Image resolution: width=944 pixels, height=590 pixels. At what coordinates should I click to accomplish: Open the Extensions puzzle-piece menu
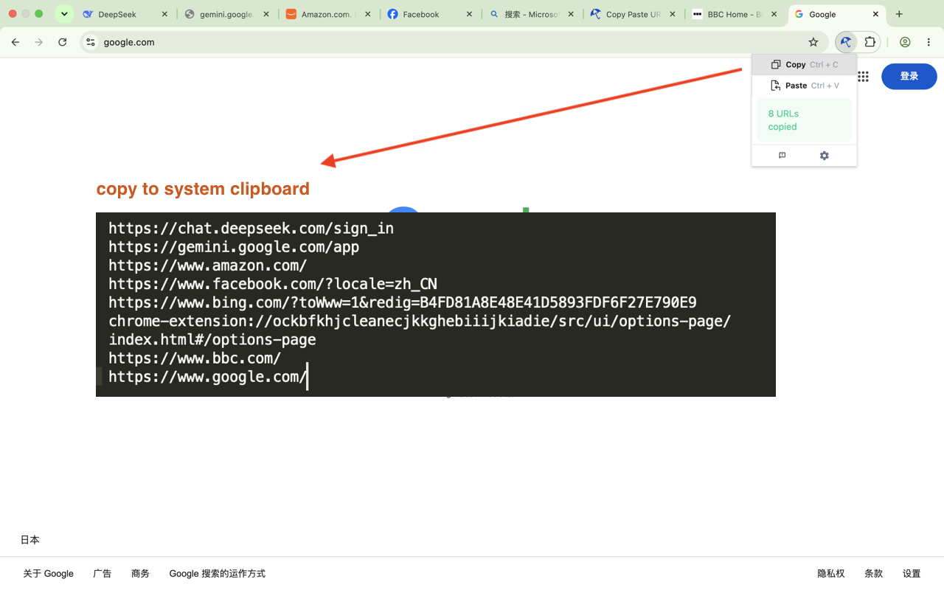pyautogui.click(x=870, y=42)
